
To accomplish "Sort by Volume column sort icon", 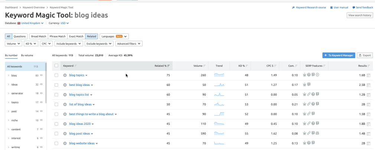I will point(205,66).
